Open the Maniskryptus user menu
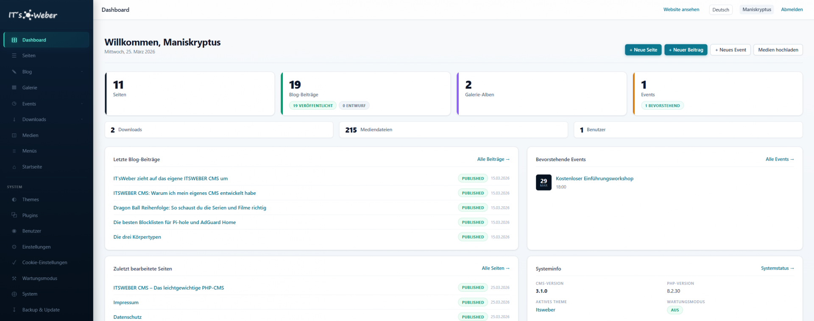814x321 pixels. (x=757, y=9)
